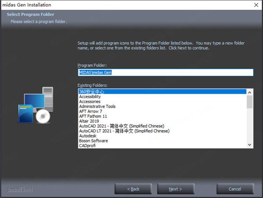The image size is (263, 198).
Task: Cancel the midas Gen installation
Action: 235,189
